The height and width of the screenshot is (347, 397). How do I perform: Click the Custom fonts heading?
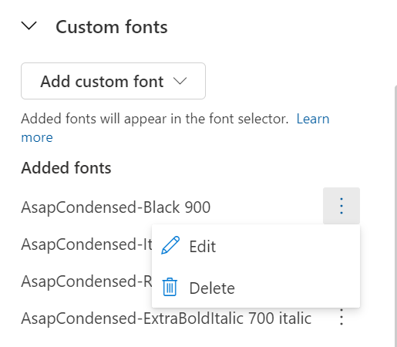(x=112, y=27)
